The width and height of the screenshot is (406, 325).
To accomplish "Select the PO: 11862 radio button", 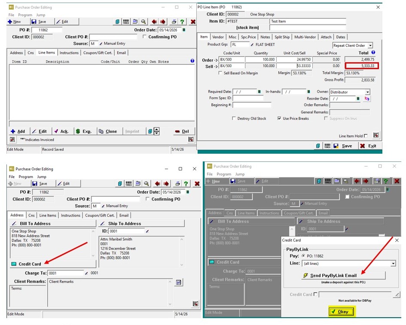I will tap(303, 255).
